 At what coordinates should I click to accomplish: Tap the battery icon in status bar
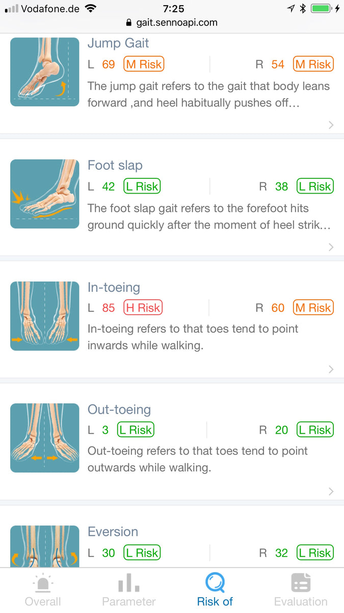(321, 8)
